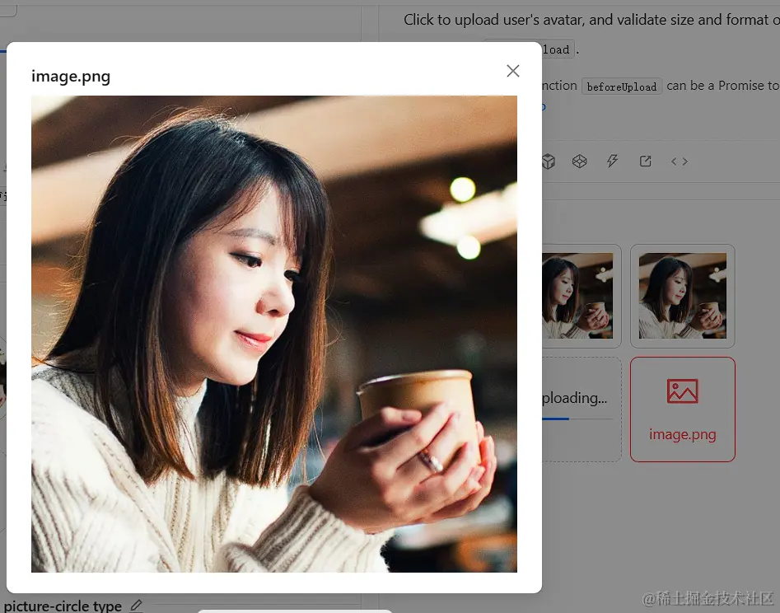Select the rightmost uploaded photo thumbnail

(x=683, y=296)
